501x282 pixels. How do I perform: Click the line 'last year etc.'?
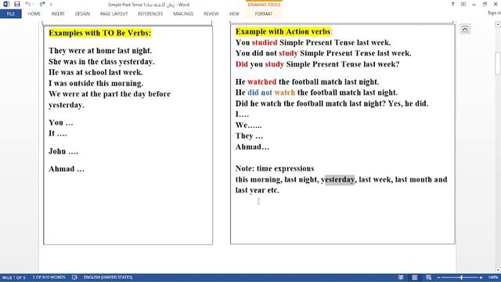coord(258,190)
